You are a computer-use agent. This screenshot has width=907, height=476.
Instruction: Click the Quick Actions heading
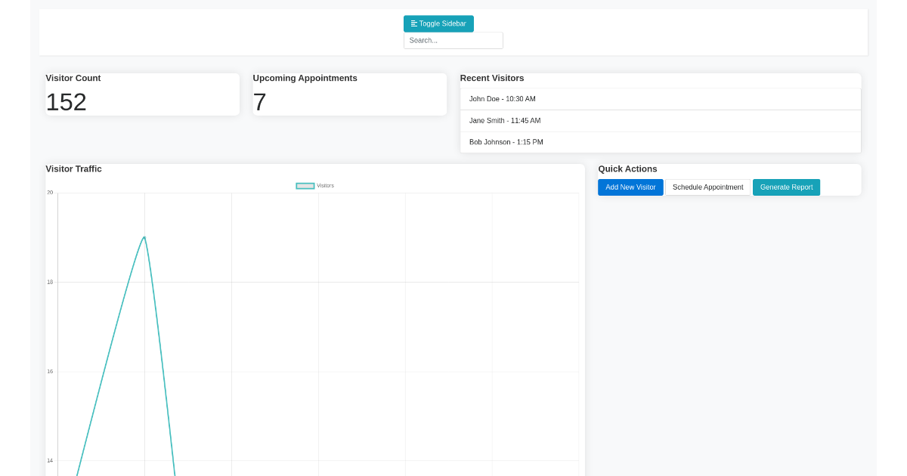pyautogui.click(x=627, y=168)
